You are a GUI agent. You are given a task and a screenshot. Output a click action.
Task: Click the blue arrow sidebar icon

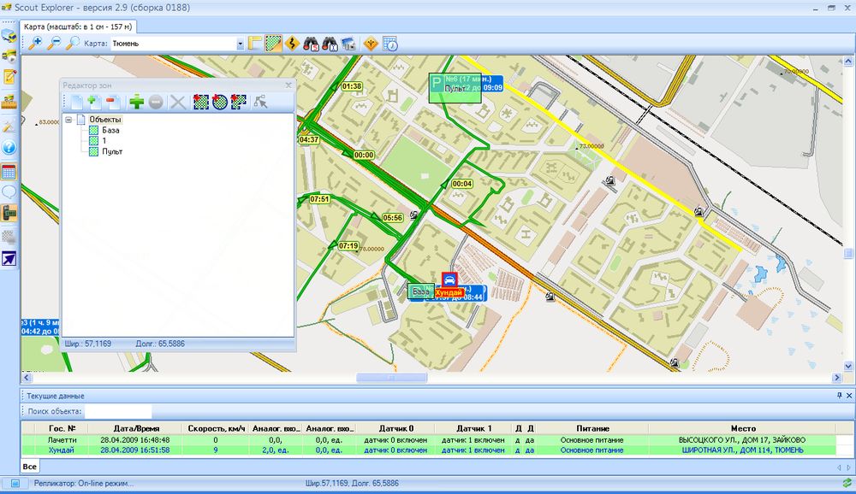tap(9, 259)
